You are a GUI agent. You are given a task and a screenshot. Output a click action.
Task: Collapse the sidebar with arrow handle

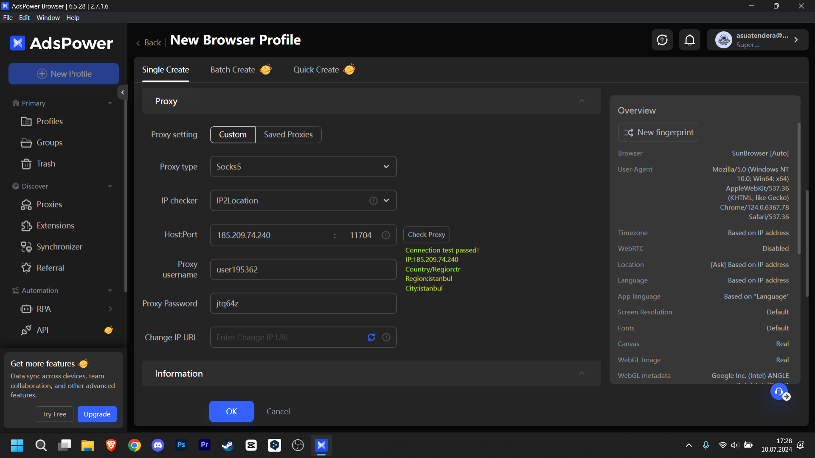tap(122, 92)
